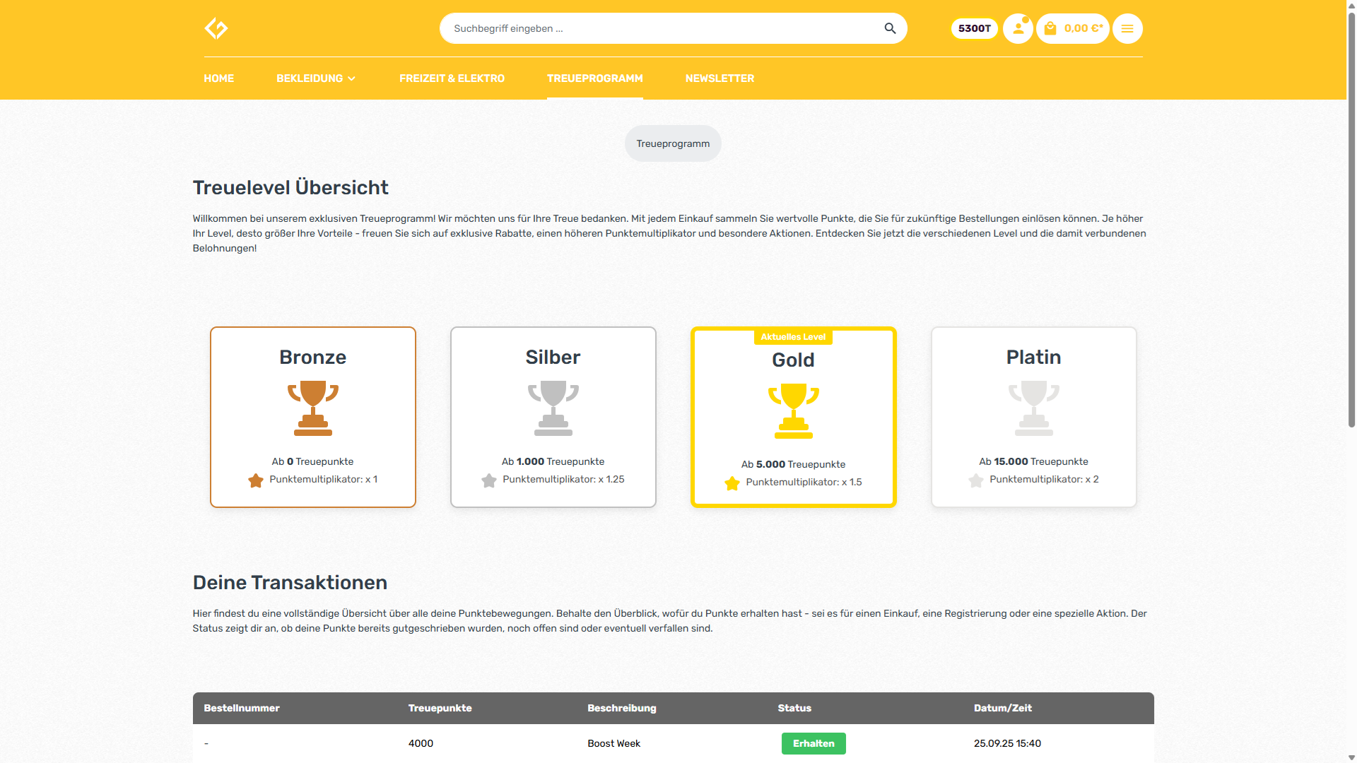
Task: Click the green Erhalten status badge
Action: click(x=813, y=743)
